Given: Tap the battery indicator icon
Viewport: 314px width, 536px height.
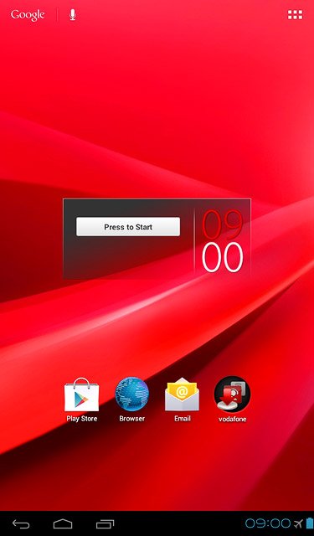Looking at the screenshot, I should (310, 523).
